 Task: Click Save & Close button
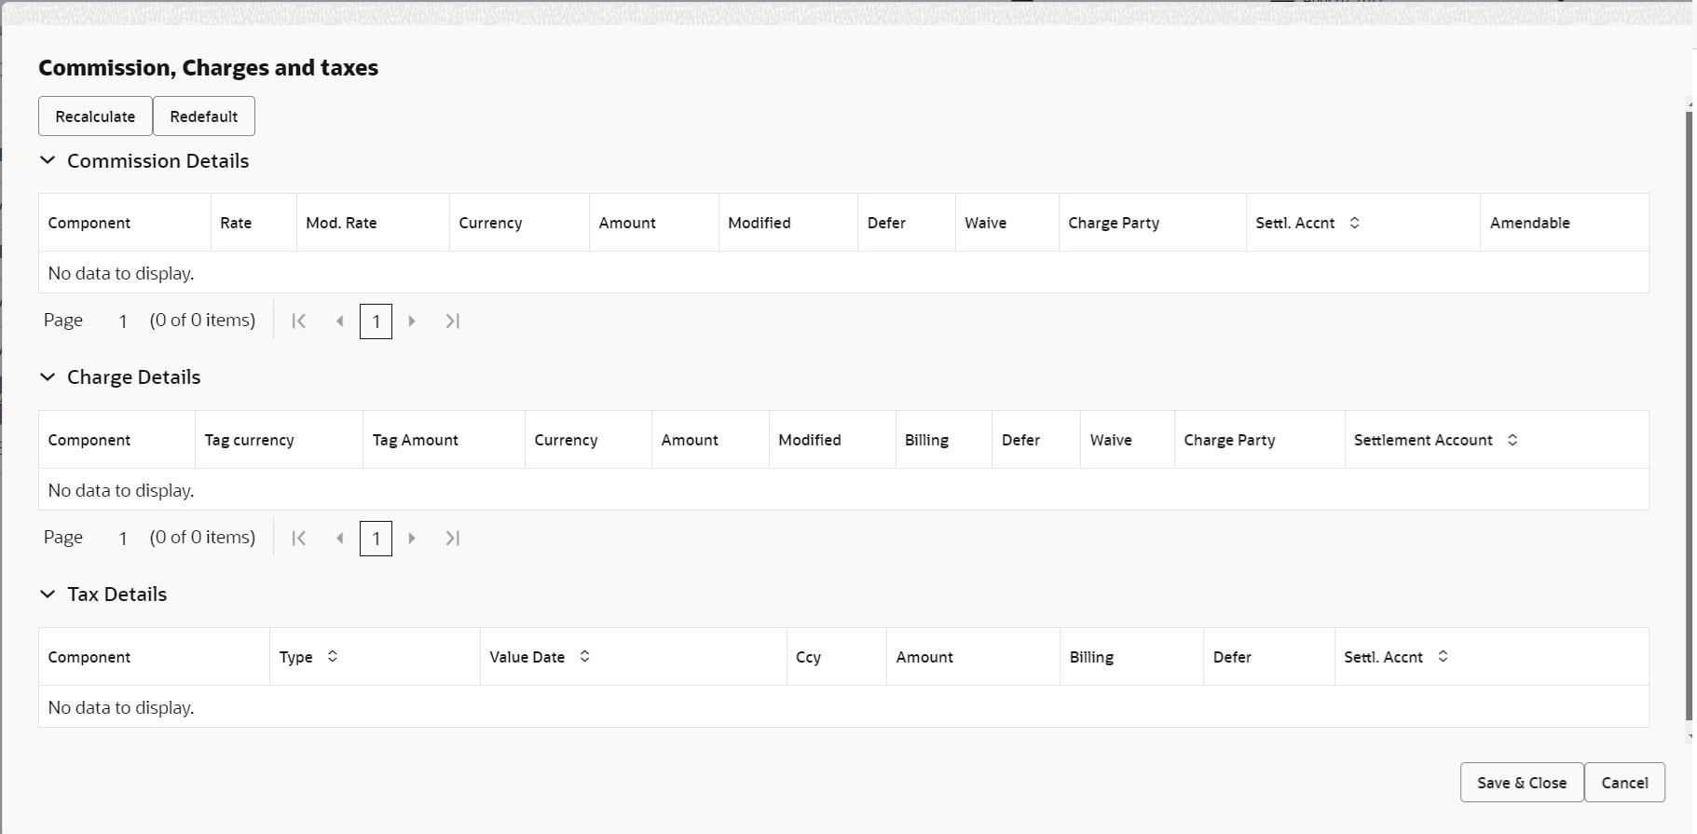coord(1522,783)
